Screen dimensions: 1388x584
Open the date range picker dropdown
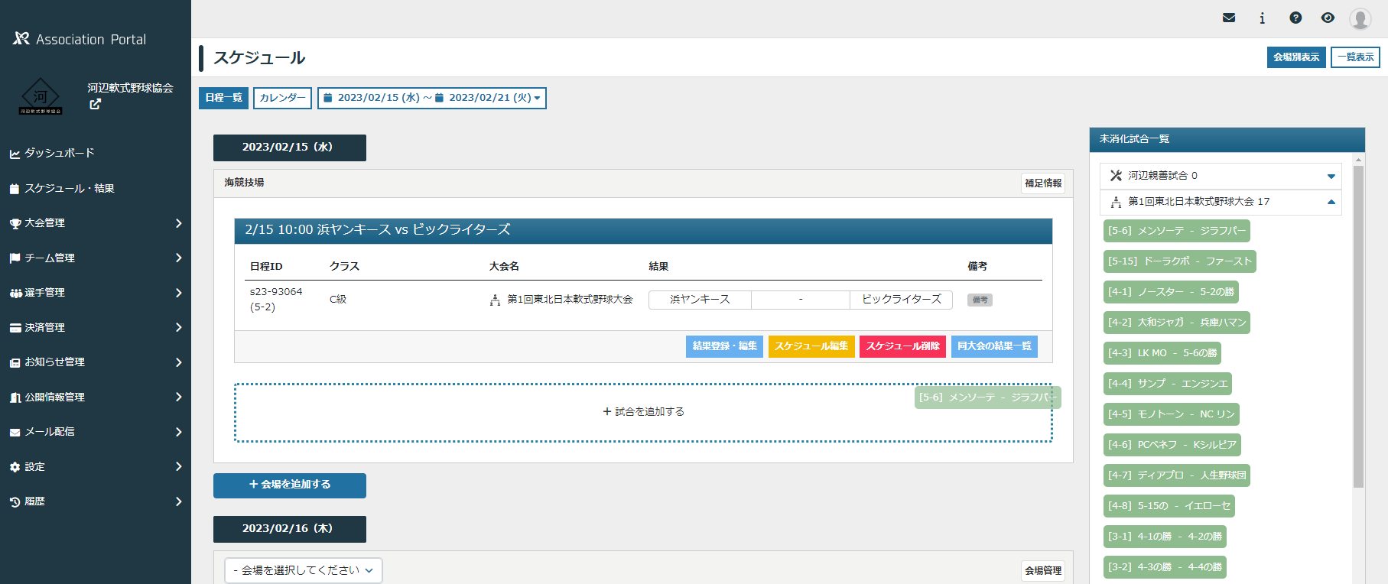point(431,98)
